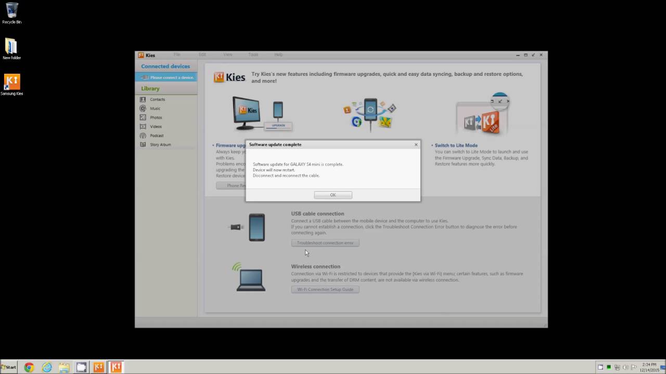Click OK in the Software update complete dialog
The width and height of the screenshot is (666, 374).
pos(333,195)
